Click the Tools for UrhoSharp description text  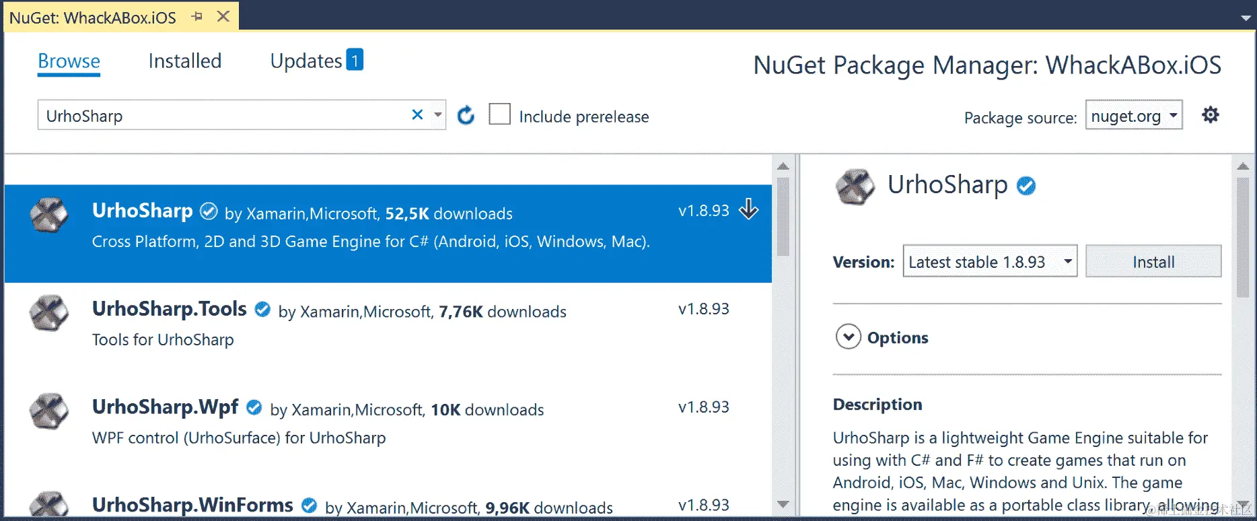tap(163, 340)
